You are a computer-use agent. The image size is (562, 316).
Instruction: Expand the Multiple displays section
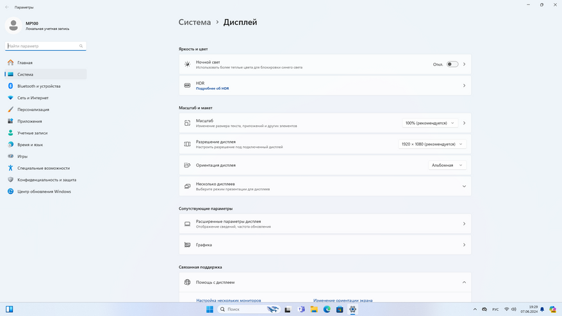click(464, 187)
